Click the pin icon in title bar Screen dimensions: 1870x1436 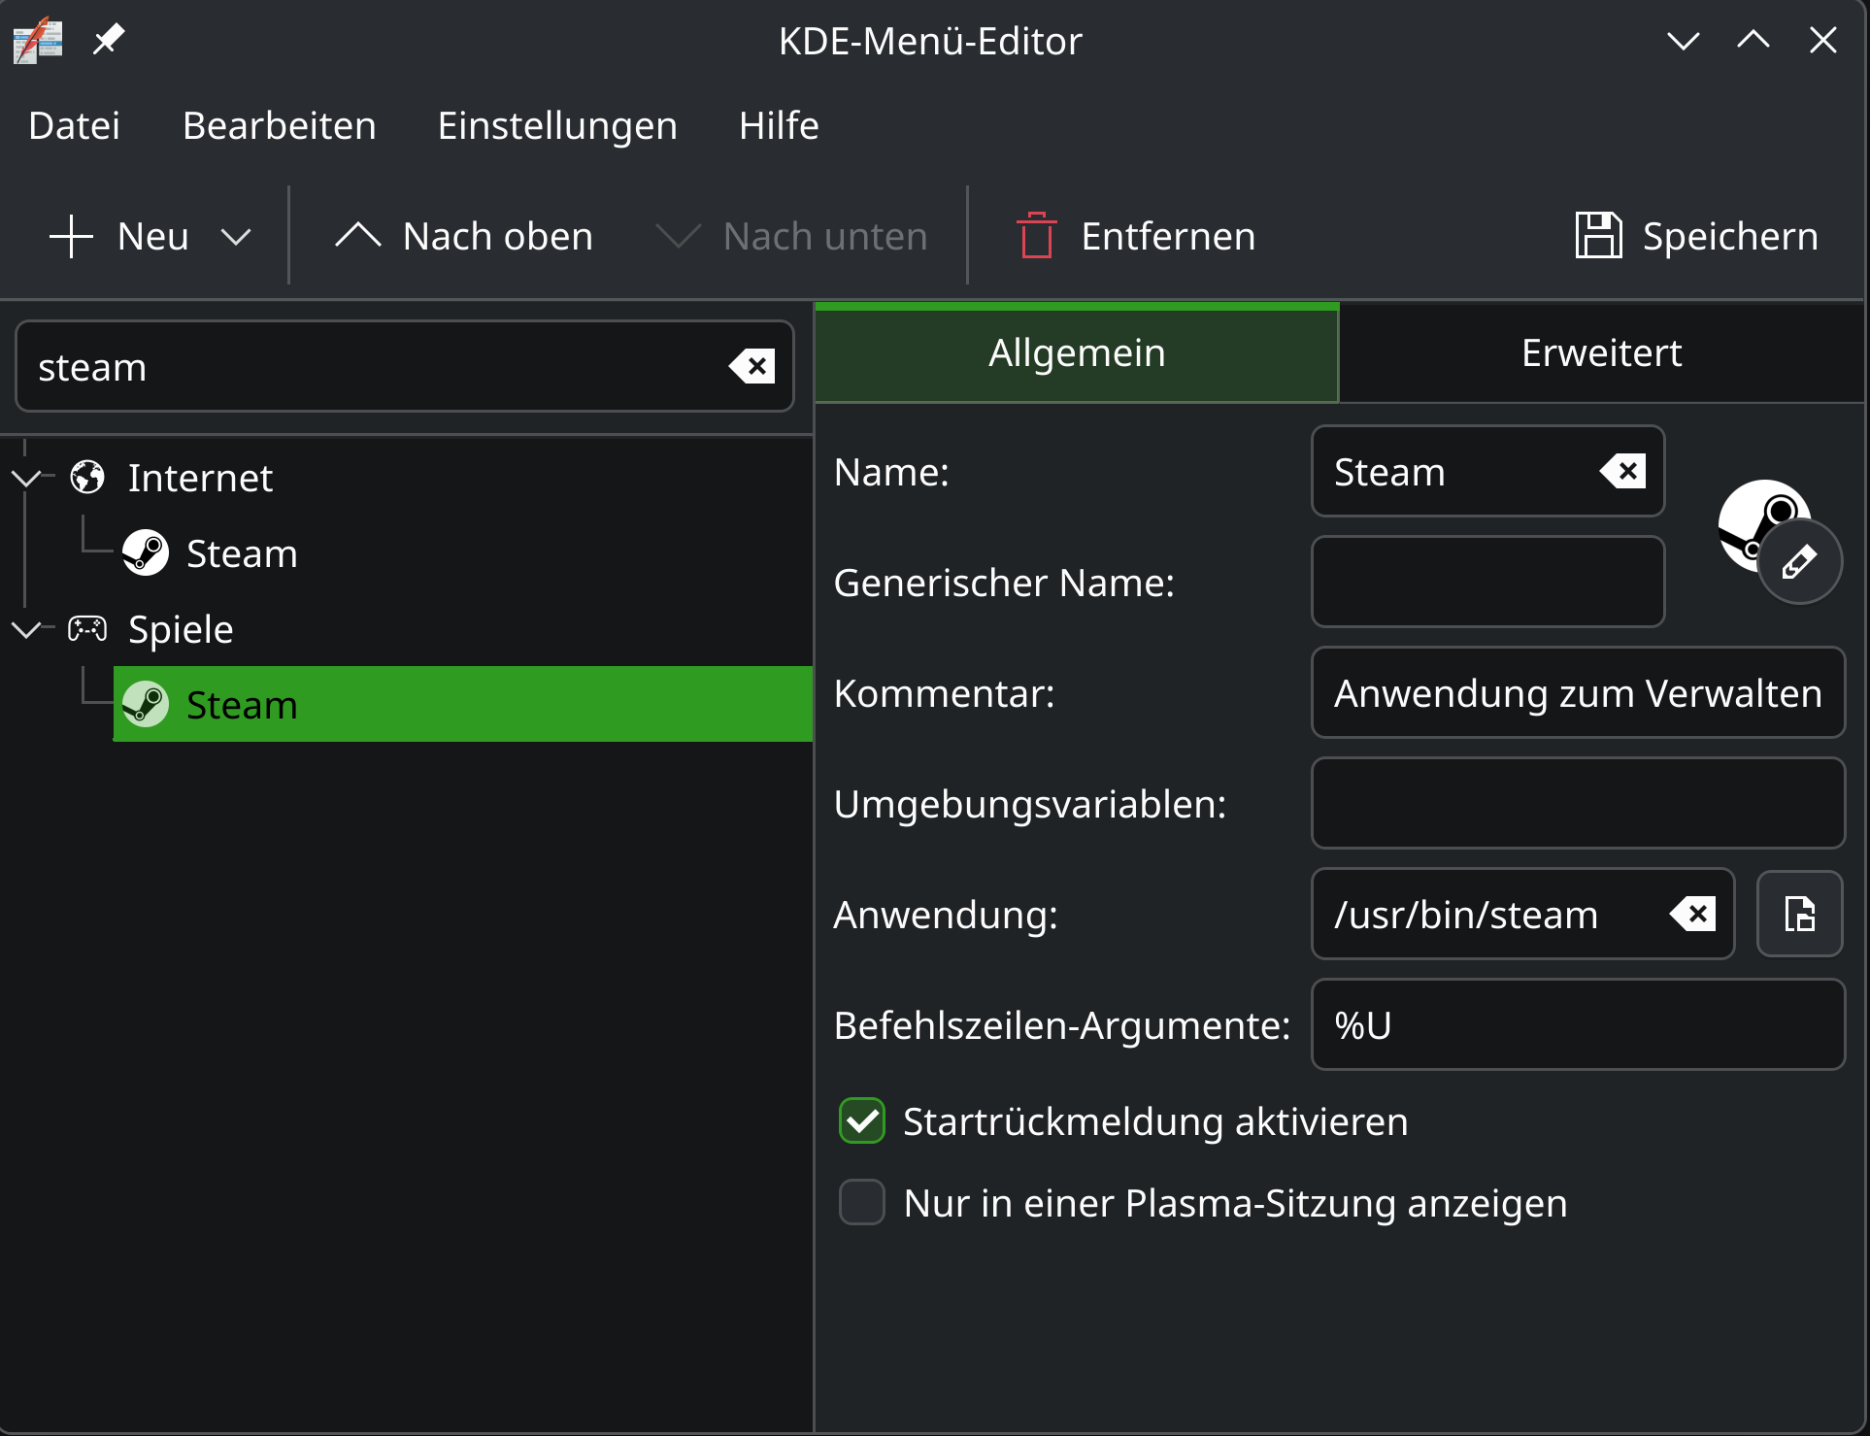coord(108,40)
